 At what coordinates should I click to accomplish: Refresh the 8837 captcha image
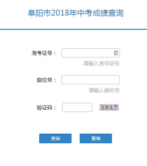[109, 107]
